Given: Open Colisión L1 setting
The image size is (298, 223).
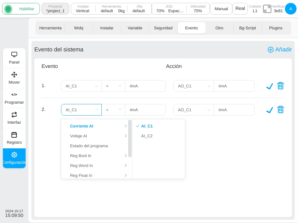Looking at the screenshot, I should coord(255,9).
